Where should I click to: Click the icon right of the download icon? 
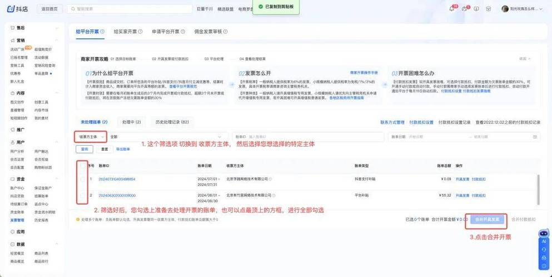coord(488,9)
